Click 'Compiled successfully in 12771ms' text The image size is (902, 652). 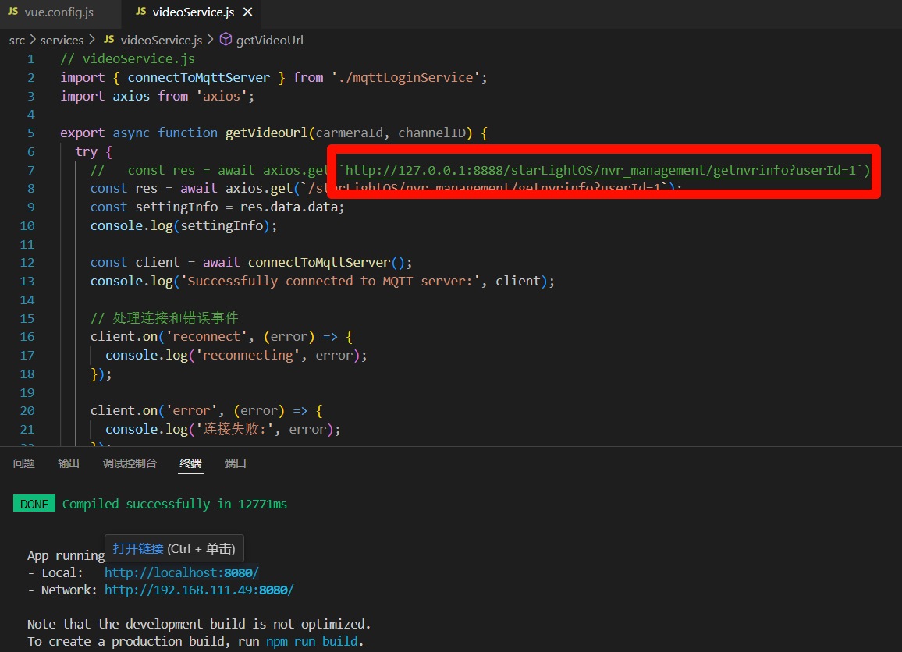coord(174,505)
